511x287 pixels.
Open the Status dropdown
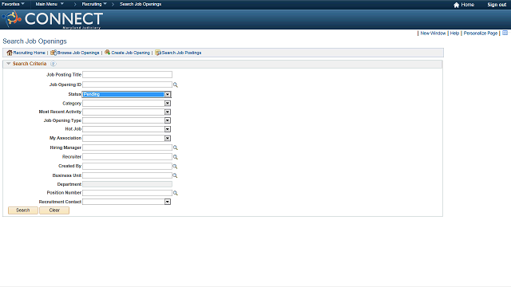[168, 94]
